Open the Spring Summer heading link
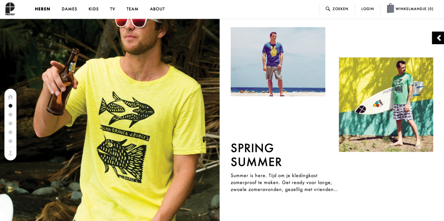The height and width of the screenshot is (221, 444). coord(256,155)
